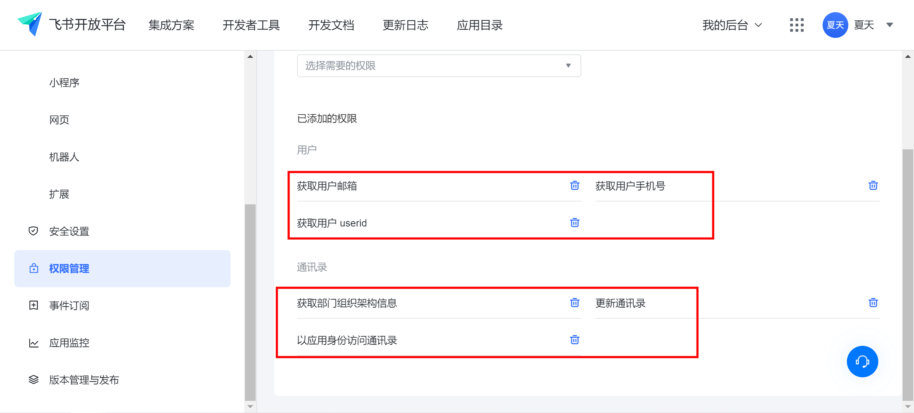Select 安全设置 in the sidebar

(x=69, y=232)
